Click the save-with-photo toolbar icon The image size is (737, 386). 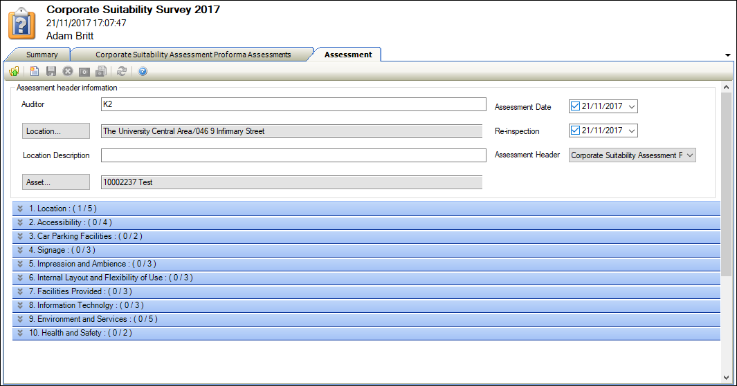coord(101,71)
